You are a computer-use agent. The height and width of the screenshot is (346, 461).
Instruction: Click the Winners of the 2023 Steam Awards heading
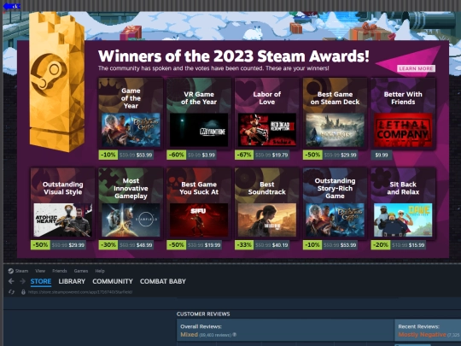(234, 56)
